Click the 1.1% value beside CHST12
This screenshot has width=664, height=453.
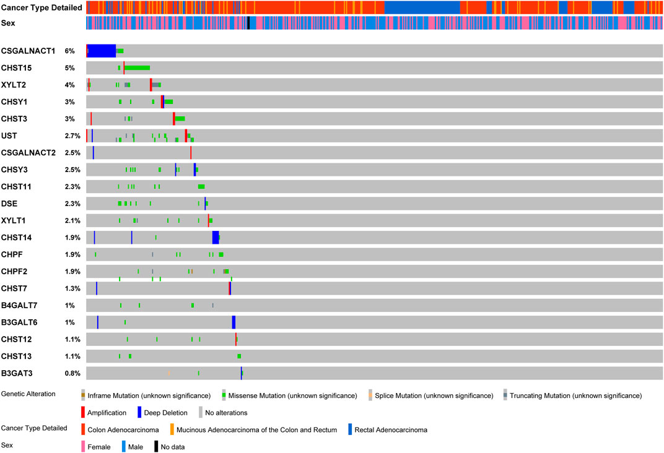click(72, 339)
